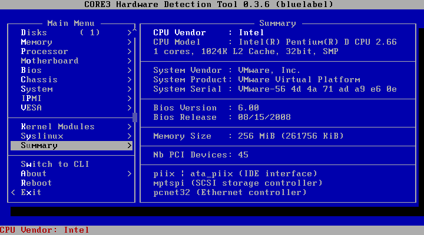The width and height of the screenshot is (424, 235).
Task: Select the System menu entry
Action: click(71, 89)
